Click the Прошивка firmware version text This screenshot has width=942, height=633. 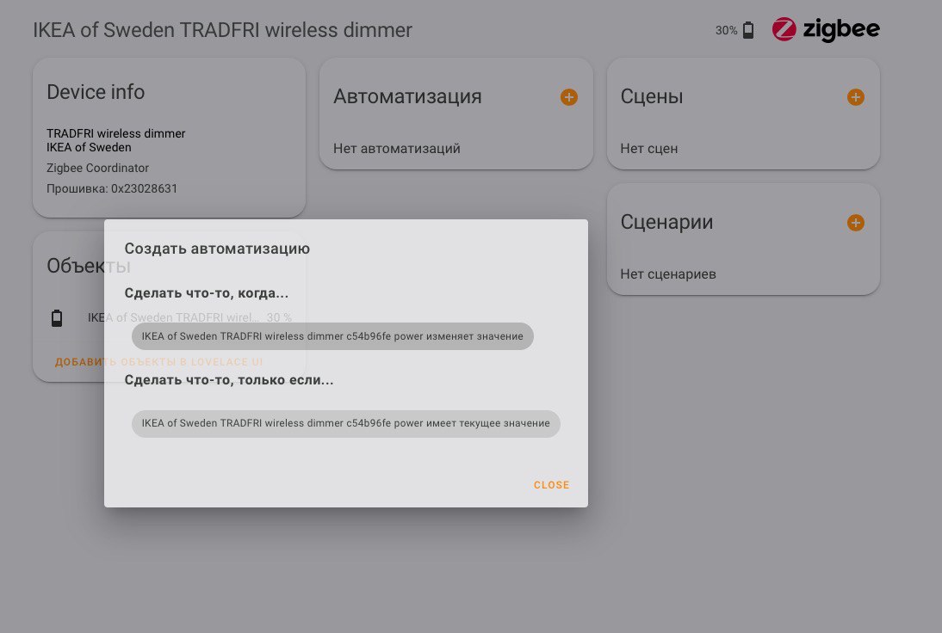[112, 188]
